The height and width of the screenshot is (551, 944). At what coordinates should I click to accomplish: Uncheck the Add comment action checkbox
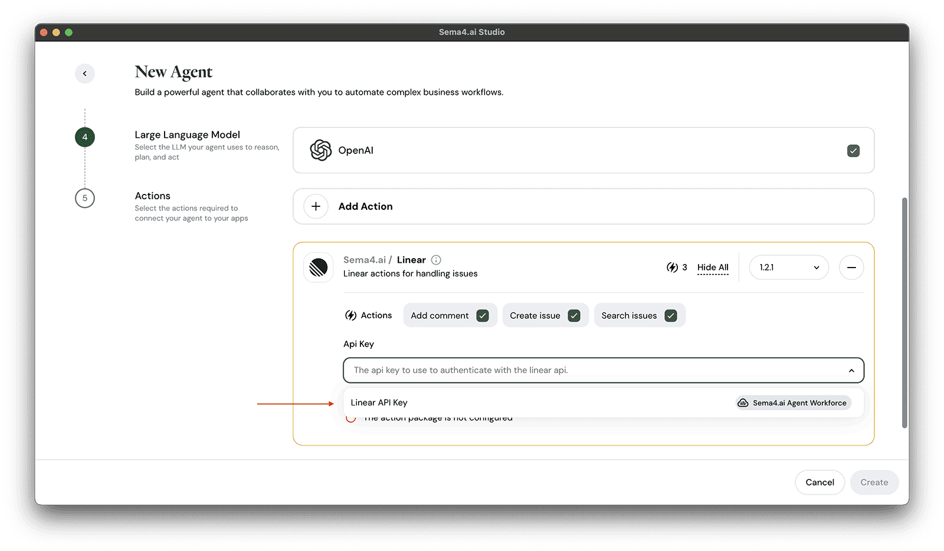(483, 316)
